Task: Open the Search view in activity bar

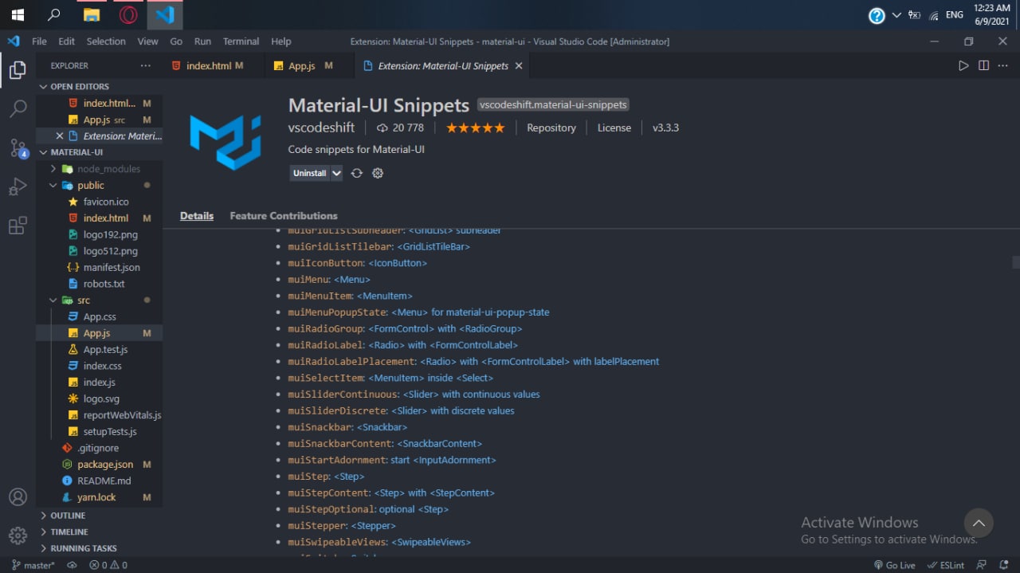Action: coord(18,108)
